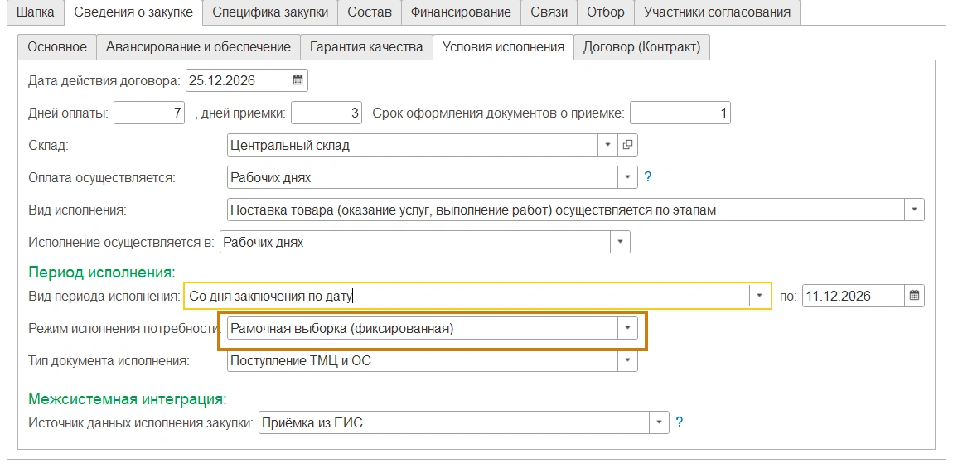This screenshot has height=468, width=953.
Task: Click the Оплата осуществляется field value Рабочих днях
Action: point(423,177)
